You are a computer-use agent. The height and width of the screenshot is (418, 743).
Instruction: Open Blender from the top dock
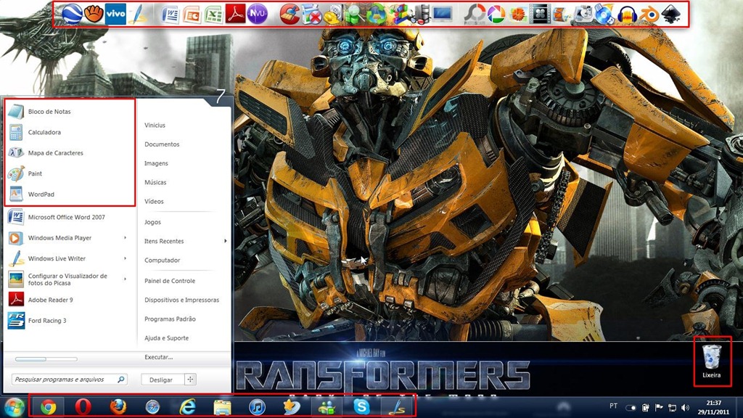click(x=649, y=15)
